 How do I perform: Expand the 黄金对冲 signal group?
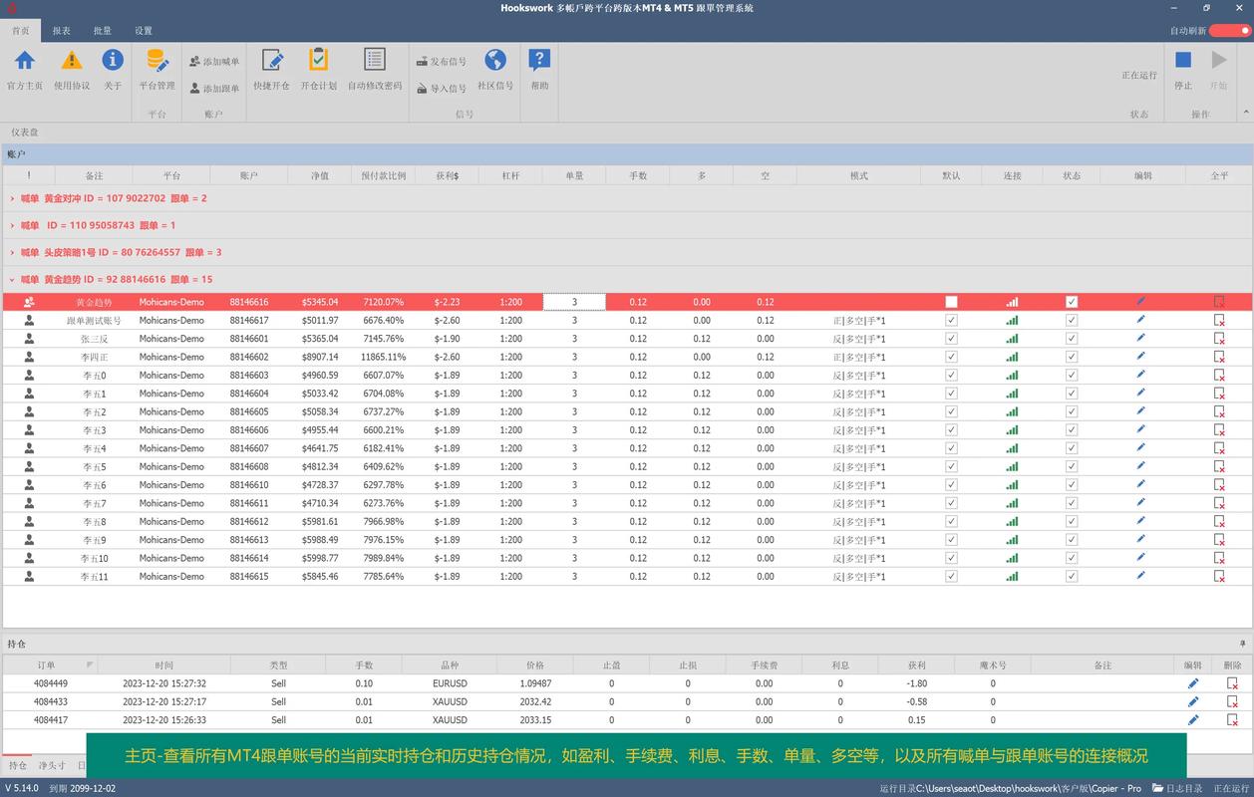12,198
